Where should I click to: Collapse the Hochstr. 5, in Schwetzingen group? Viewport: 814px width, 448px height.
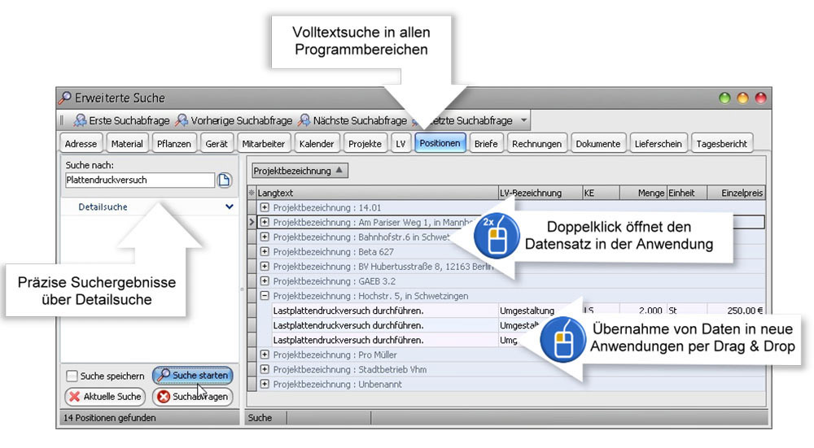click(265, 296)
